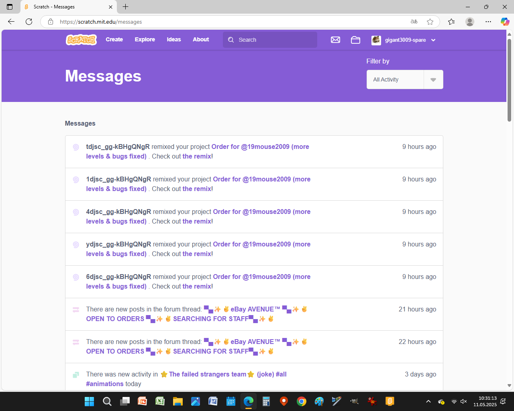Click the browser refresh icon
514x411 pixels.
point(29,22)
